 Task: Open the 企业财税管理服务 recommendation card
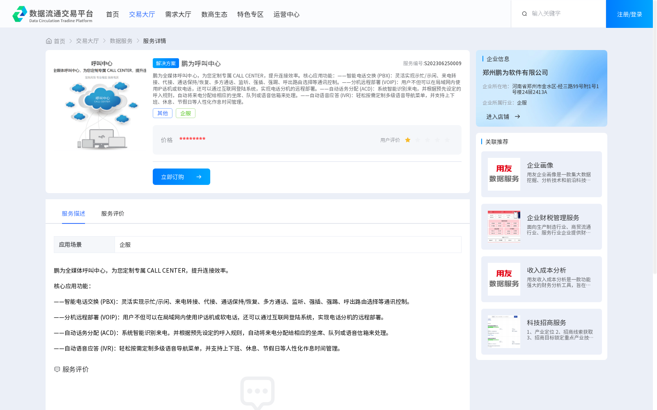click(542, 227)
